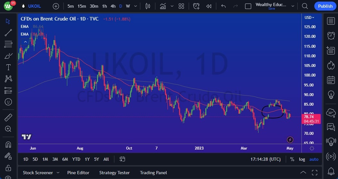Open the layout templates grid
This screenshot has width=338, height=179.
[181, 6]
